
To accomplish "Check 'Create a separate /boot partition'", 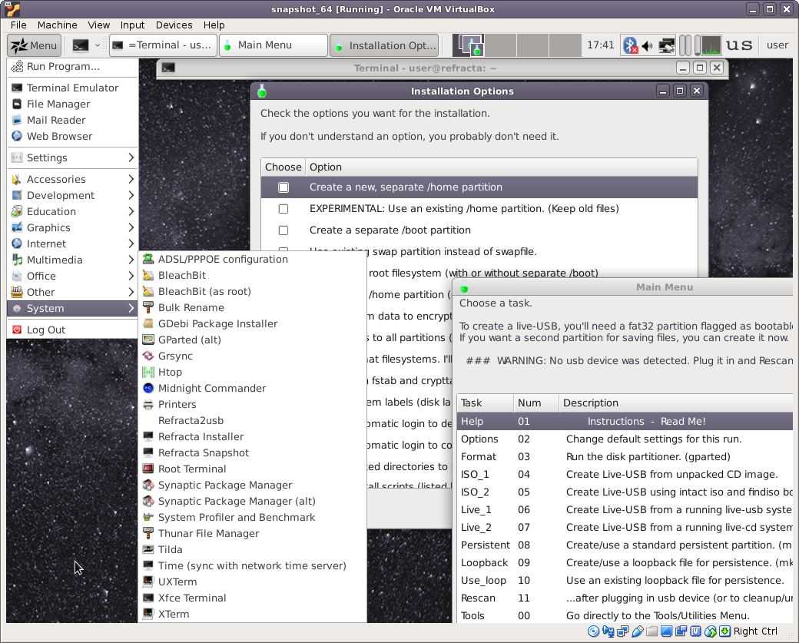I will pyautogui.click(x=283, y=230).
